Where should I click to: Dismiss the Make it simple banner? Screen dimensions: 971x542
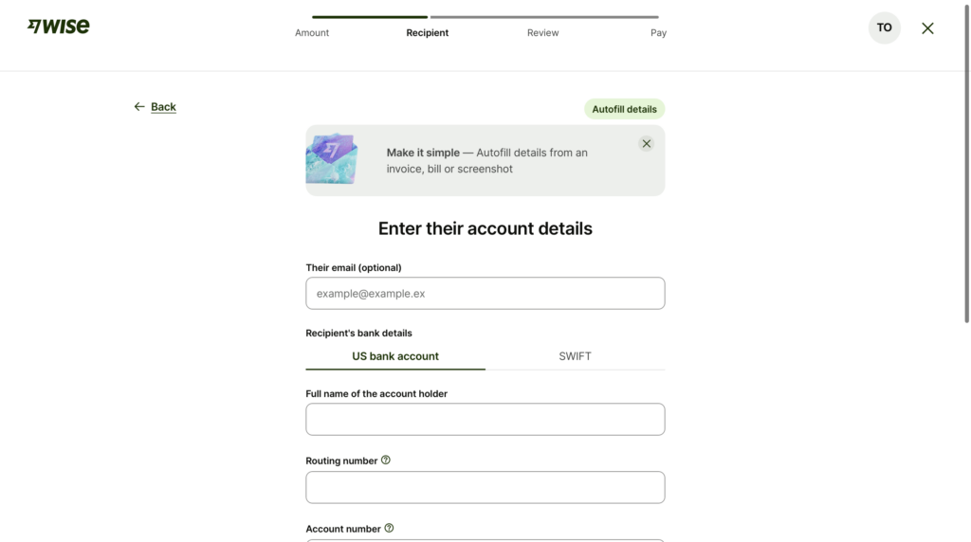pyautogui.click(x=646, y=143)
